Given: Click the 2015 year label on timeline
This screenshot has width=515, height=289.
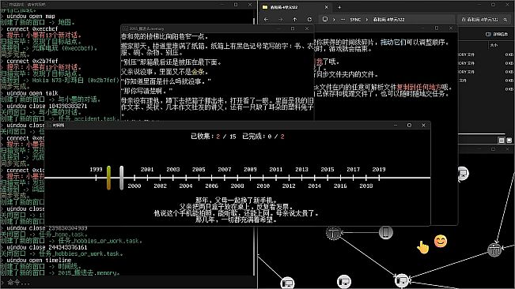Looking at the screenshot, I should [328, 170].
